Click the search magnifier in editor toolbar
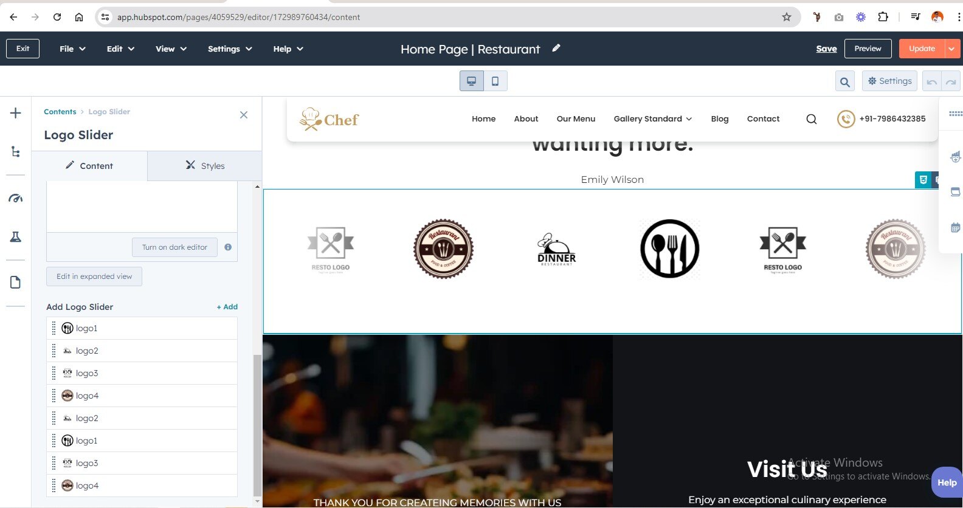Screen dimensions: 963x508 coord(844,81)
